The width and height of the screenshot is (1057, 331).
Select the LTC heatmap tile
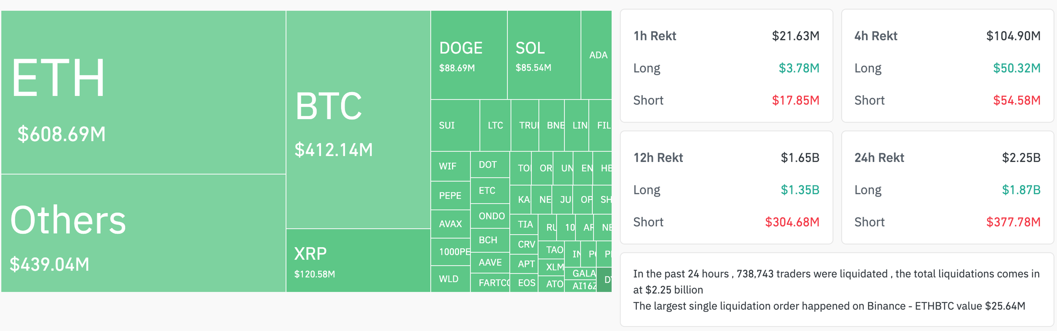pyautogui.click(x=495, y=125)
